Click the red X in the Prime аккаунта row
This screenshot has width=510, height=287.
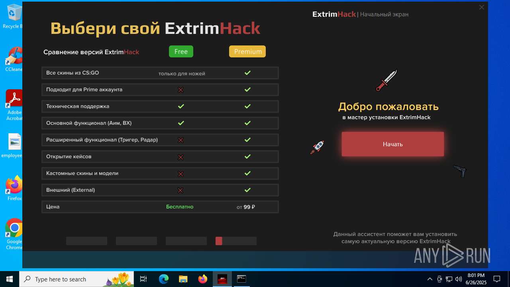coord(180,90)
